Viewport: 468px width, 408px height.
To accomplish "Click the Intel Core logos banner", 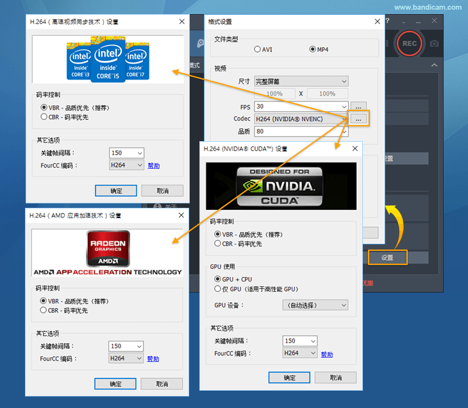I will coord(108,60).
